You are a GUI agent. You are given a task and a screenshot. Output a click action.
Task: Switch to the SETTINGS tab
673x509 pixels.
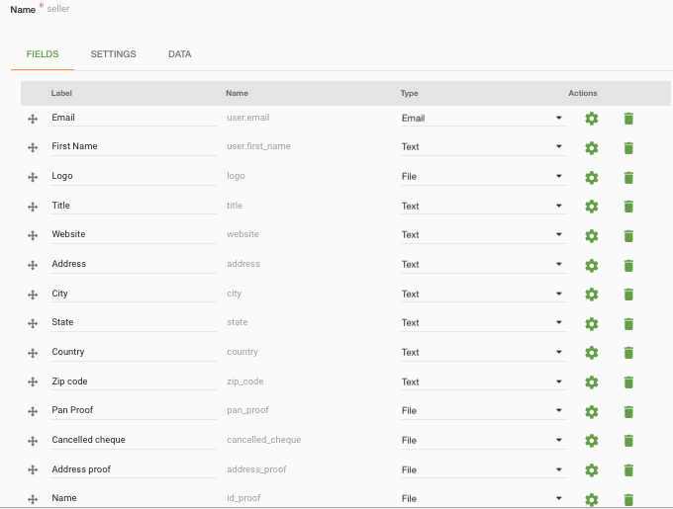pyautogui.click(x=113, y=54)
